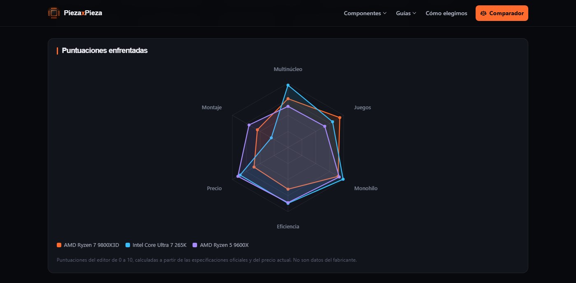Toggle the AMD Ryzen 5 9600X legend item

coord(221,245)
